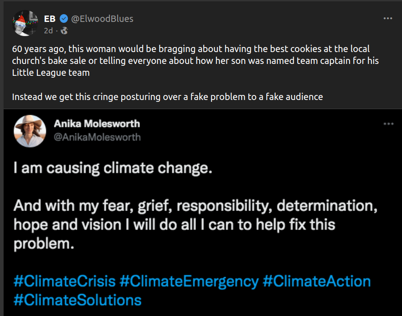This screenshot has width=402, height=316.
Task: Click the 2d post timestamp
Action: pyautogui.click(x=48, y=31)
